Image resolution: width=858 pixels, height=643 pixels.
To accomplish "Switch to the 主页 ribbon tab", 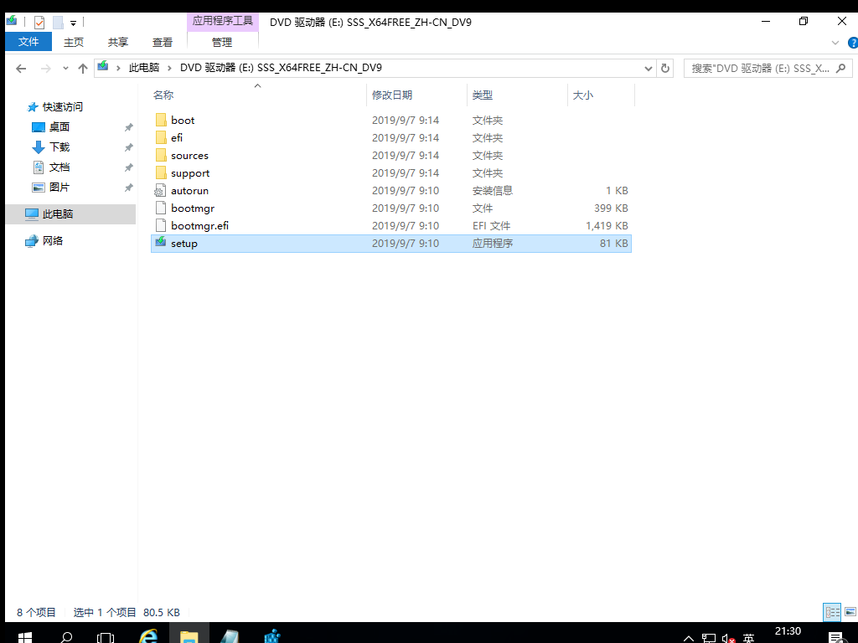I will [x=74, y=42].
